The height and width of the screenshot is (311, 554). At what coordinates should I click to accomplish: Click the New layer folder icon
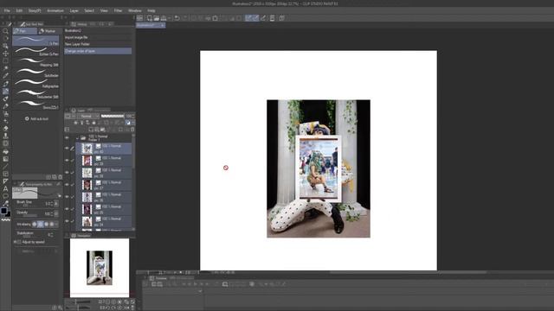(103, 130)
